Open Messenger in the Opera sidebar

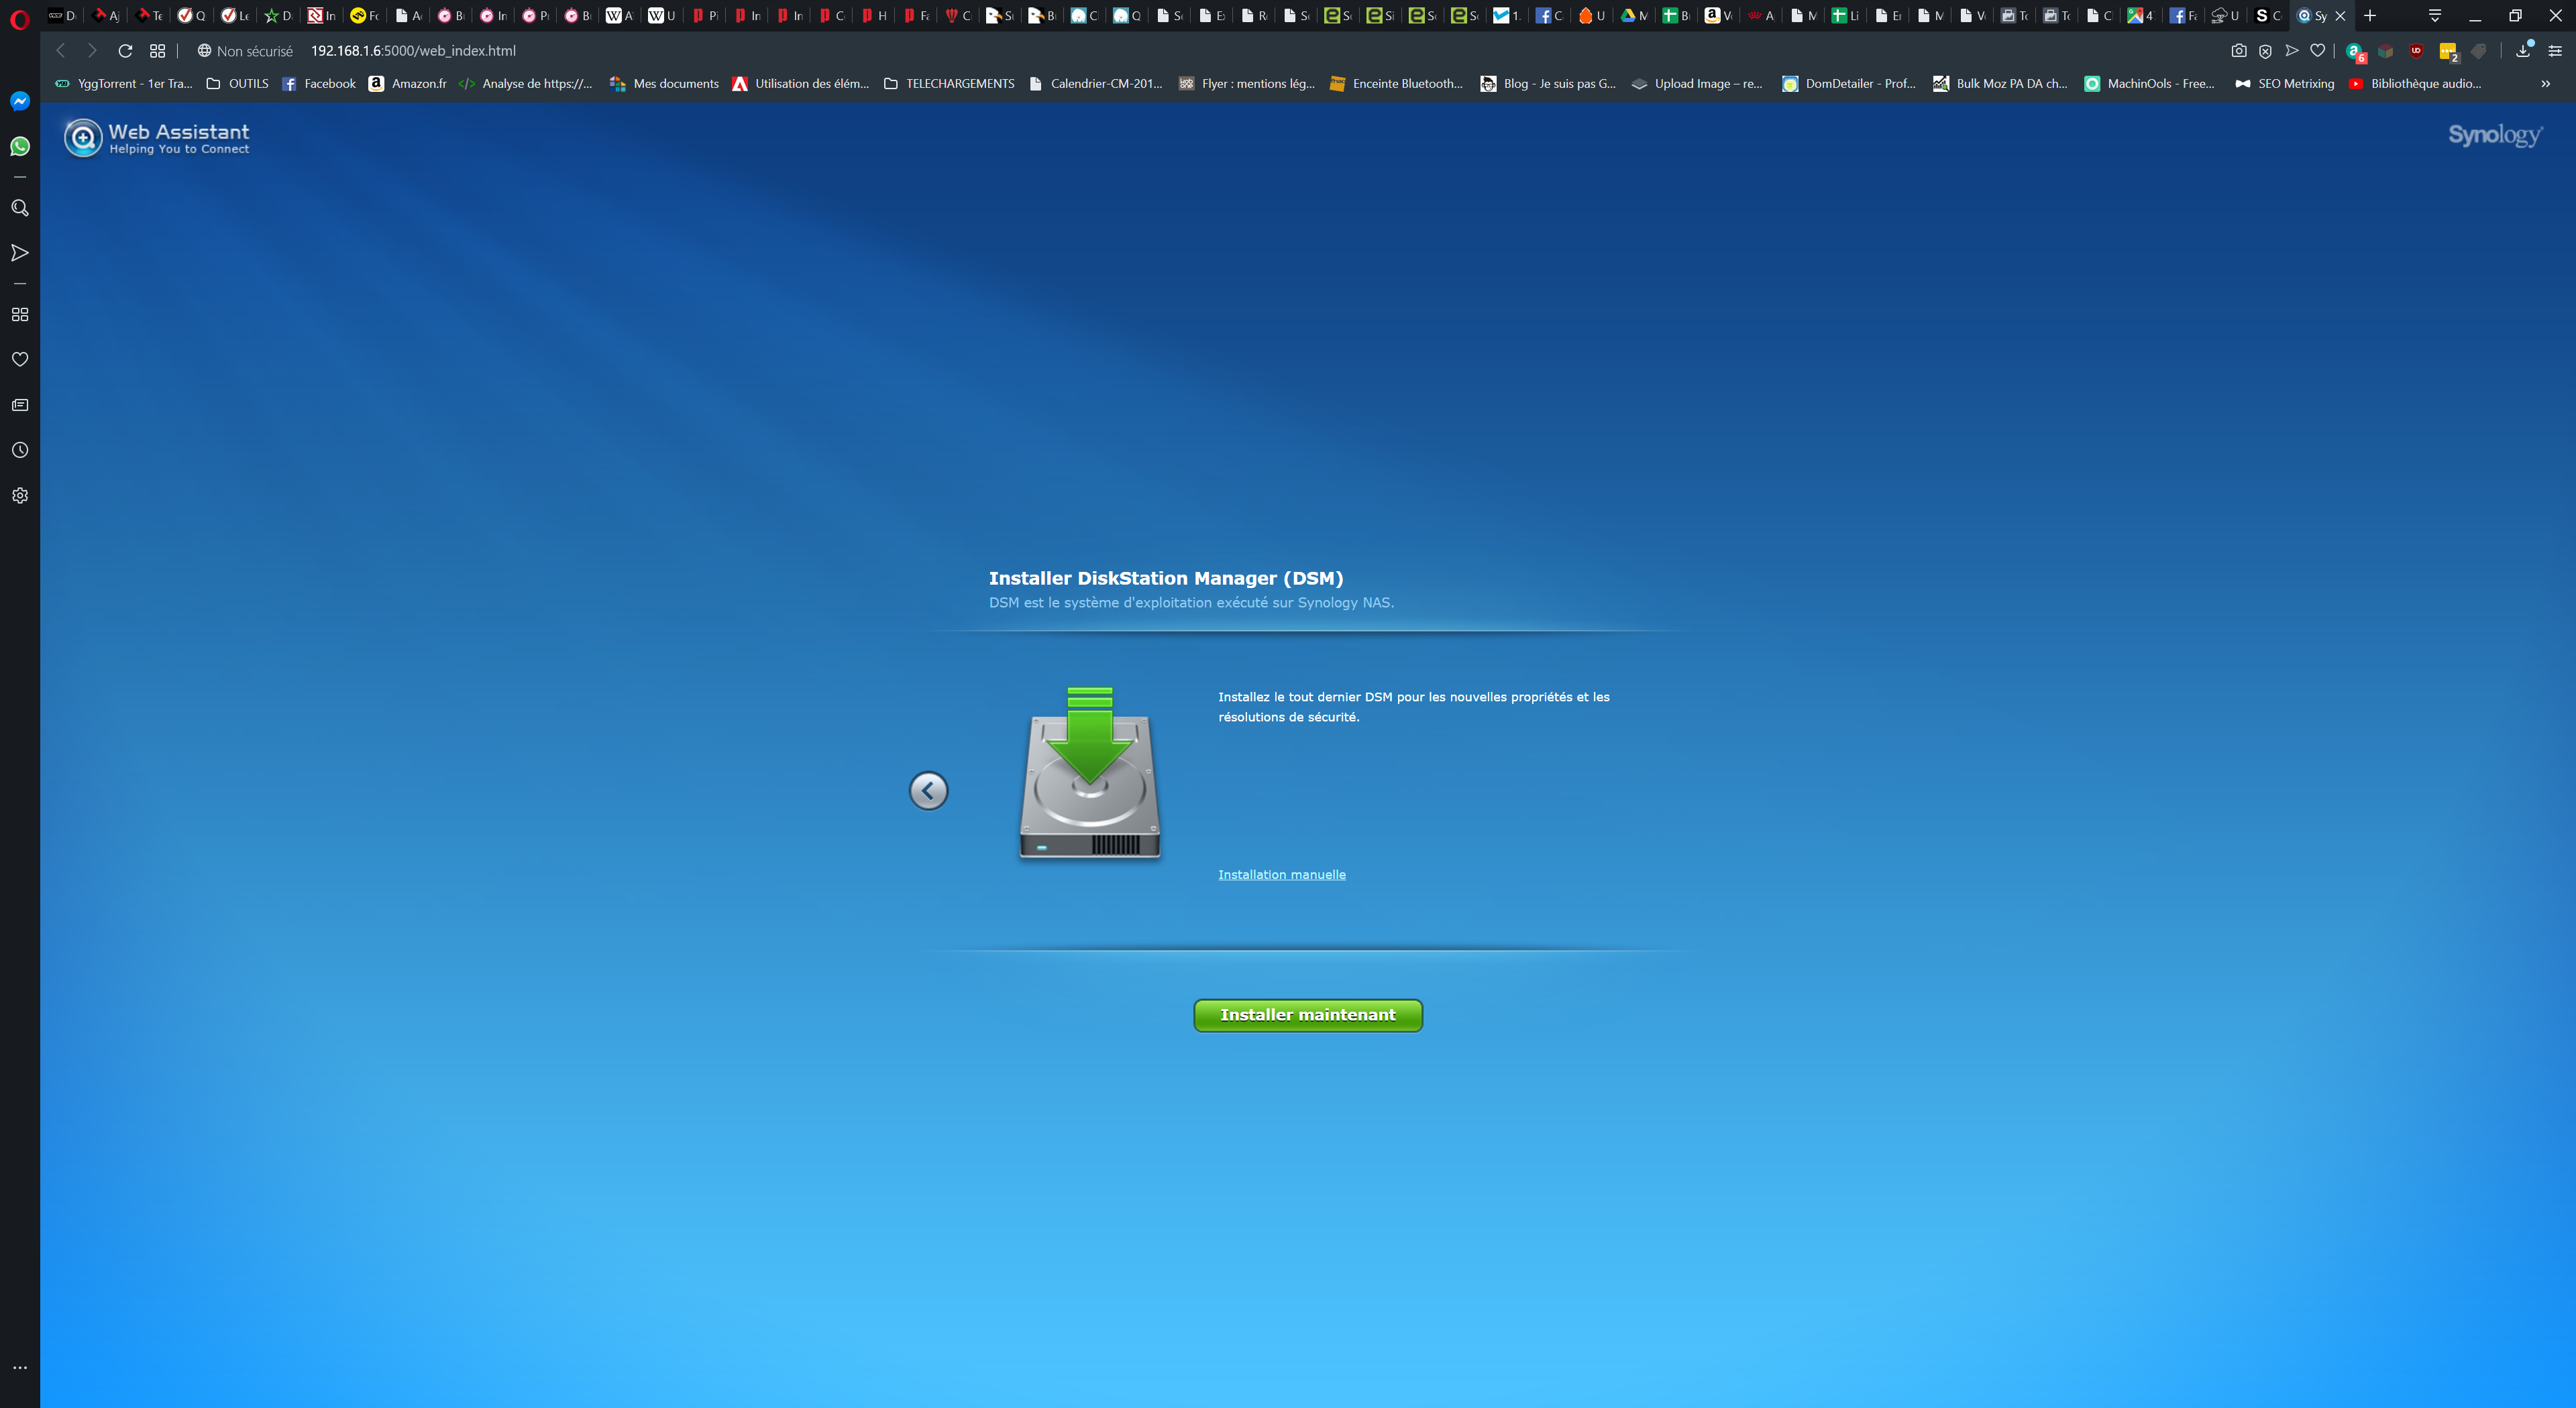[20, 101]
